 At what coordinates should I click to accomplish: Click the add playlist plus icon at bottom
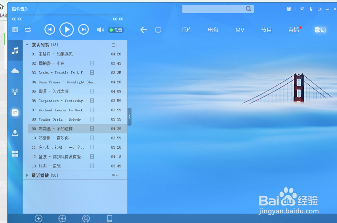pyautogui.click(x=39, y=218)
